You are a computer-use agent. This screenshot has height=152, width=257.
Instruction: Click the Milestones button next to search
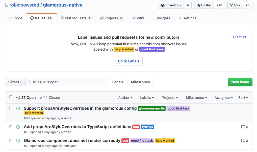point(140,82)
